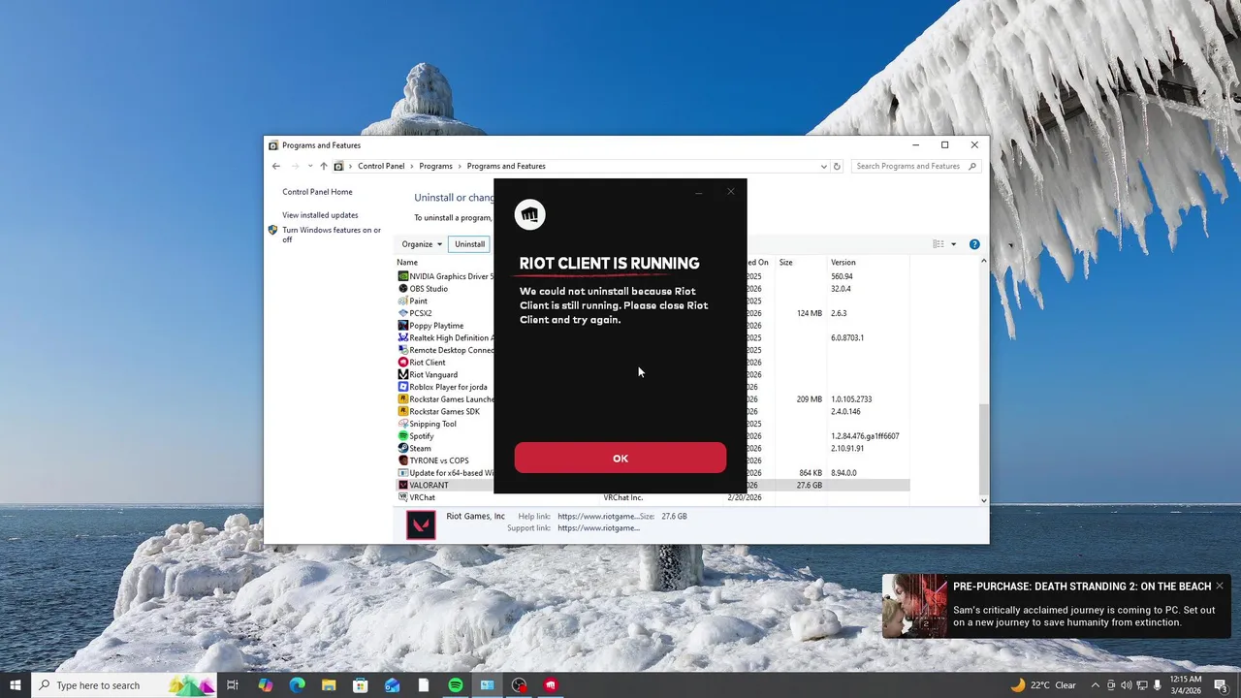The height and width of the screenshot is (698, 1241).
Task: Click Control Panel breadcrumb
Action: pos(381,166)
